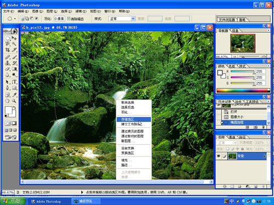Screen dimensions: 274x205
Task: Select the Eraser tool
Action: [7, 69]
